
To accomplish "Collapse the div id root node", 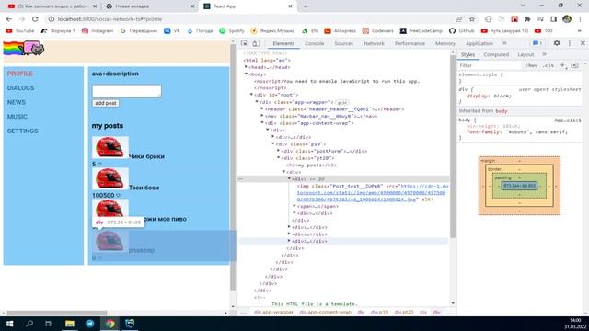I will click(x=251, y=95).
